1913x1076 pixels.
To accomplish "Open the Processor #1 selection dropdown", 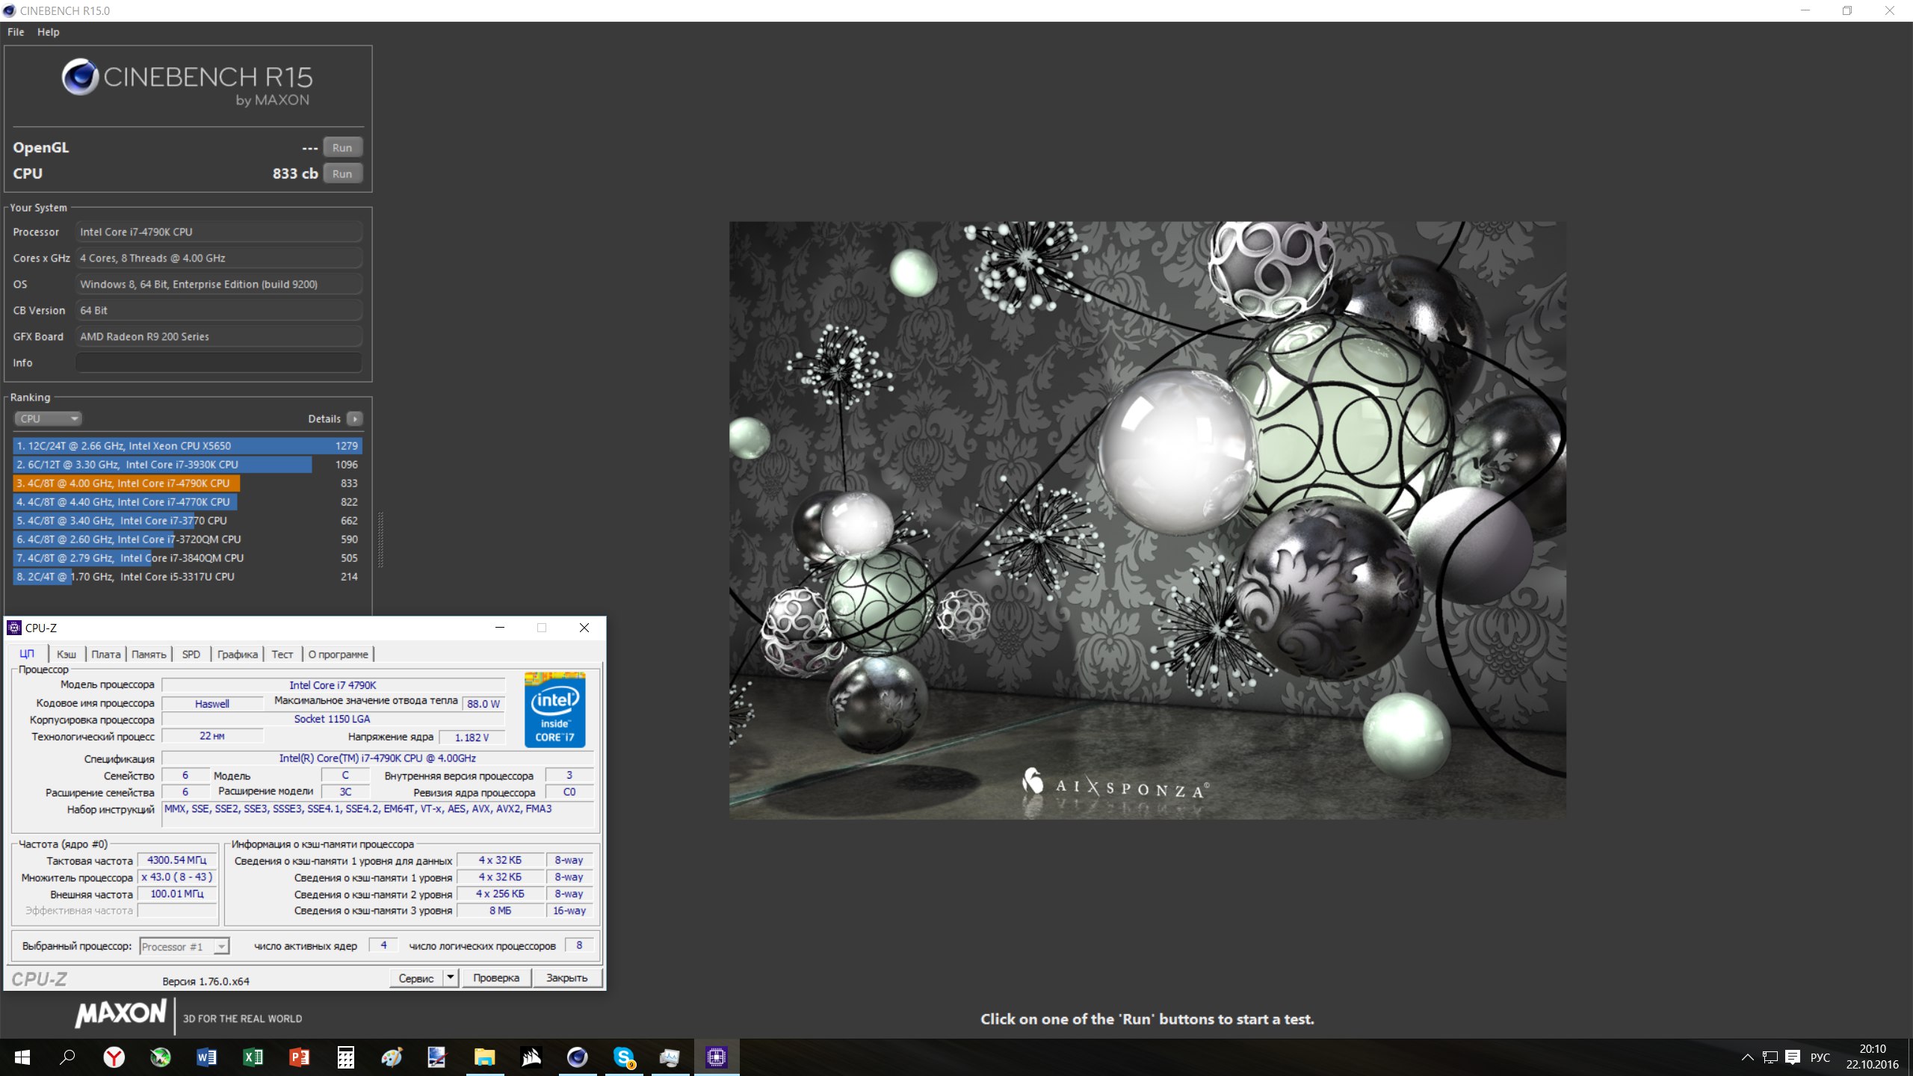I will point(184,946).
